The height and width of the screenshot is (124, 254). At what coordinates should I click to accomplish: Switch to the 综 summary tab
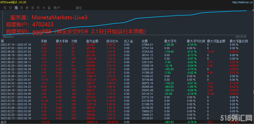pyautogui.click(x=5, y=8)
